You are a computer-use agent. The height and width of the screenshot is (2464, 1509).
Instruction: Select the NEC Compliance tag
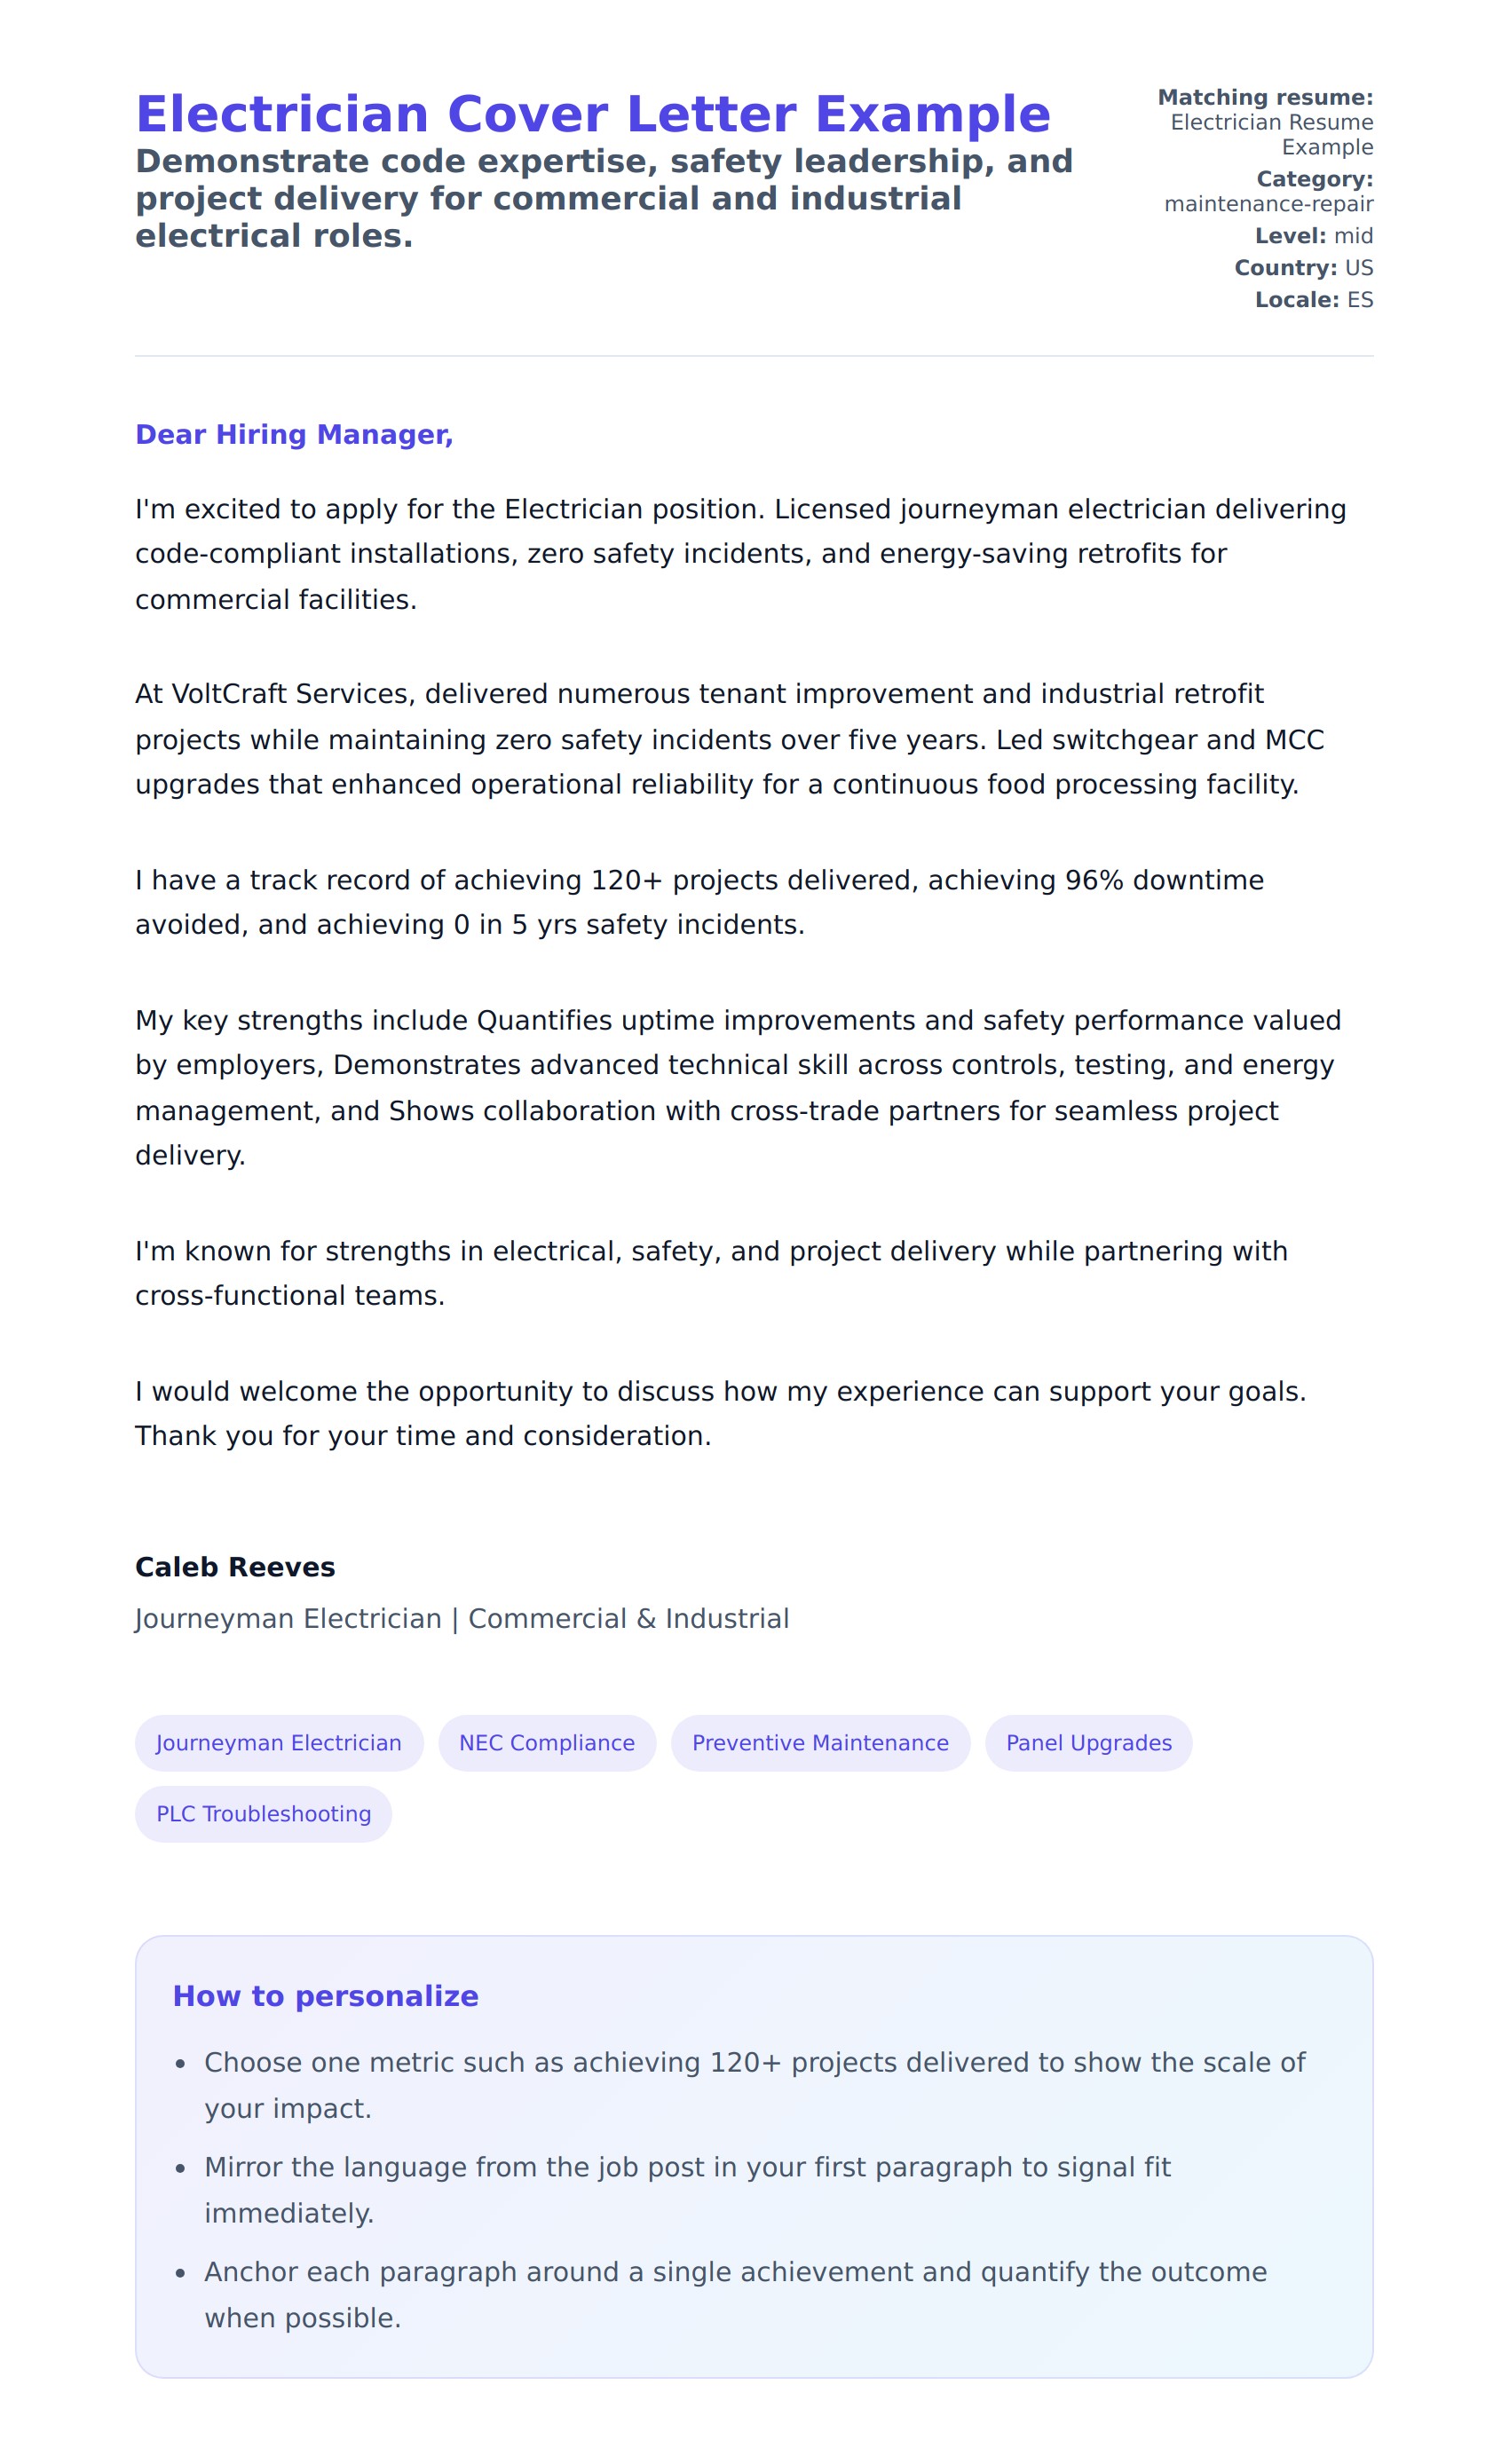(546, 1743)
